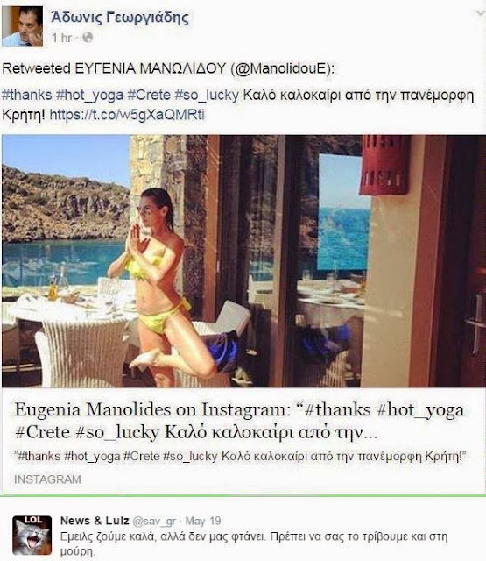This screenshot has height=561, width=486.
Task: Click the @sav_gr handle
Action: tap(154, 522)
